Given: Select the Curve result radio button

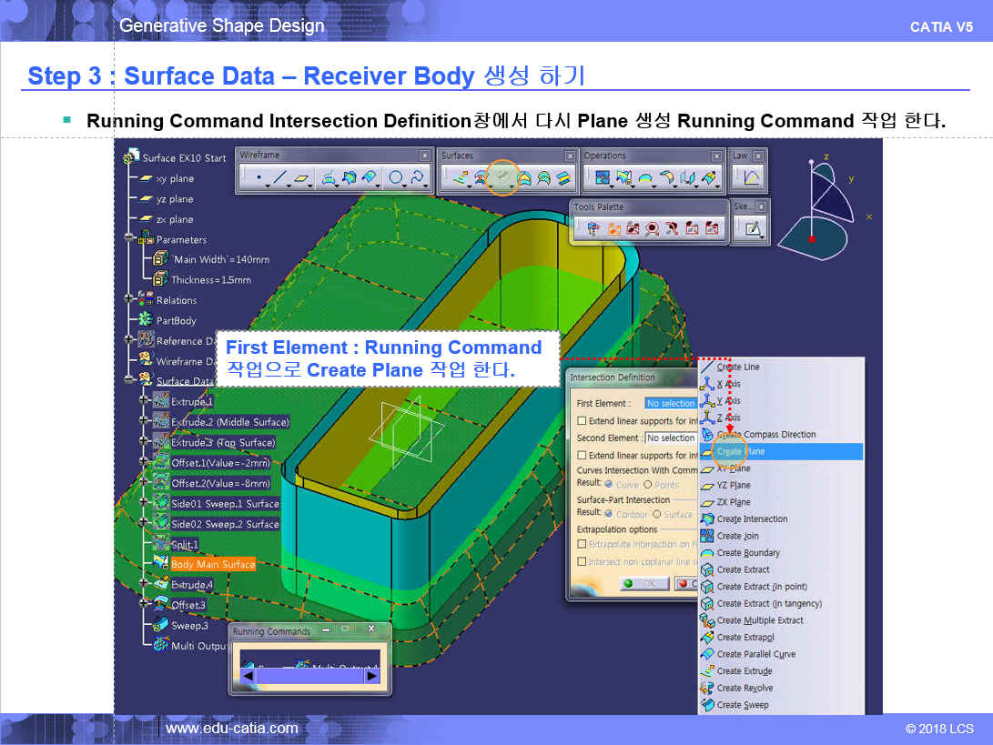Looking at the screenshot, I should 609,485.
